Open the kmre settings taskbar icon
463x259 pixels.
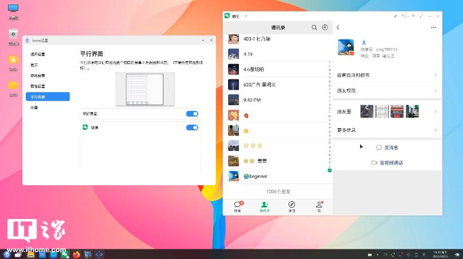coord(99,254)
